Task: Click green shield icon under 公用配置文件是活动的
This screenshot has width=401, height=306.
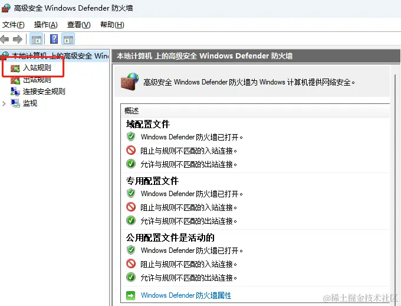Action: 131,250
